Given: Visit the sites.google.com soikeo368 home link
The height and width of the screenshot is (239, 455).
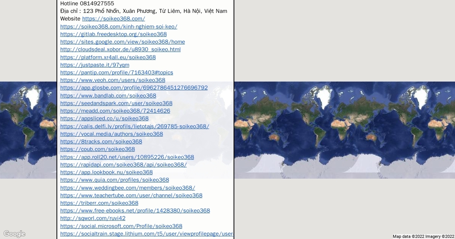Looking at the screenshot, I should click(x=122, y=42).
